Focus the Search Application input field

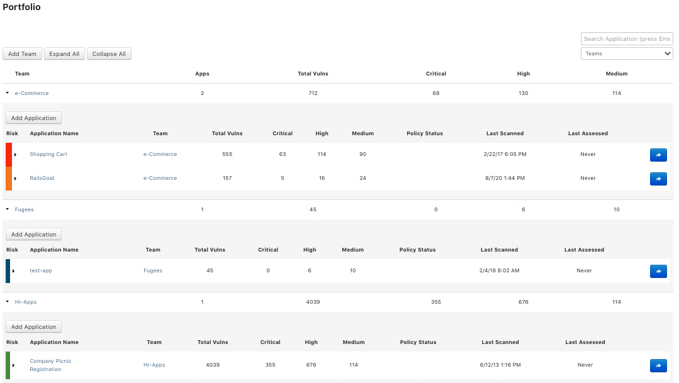626,39
